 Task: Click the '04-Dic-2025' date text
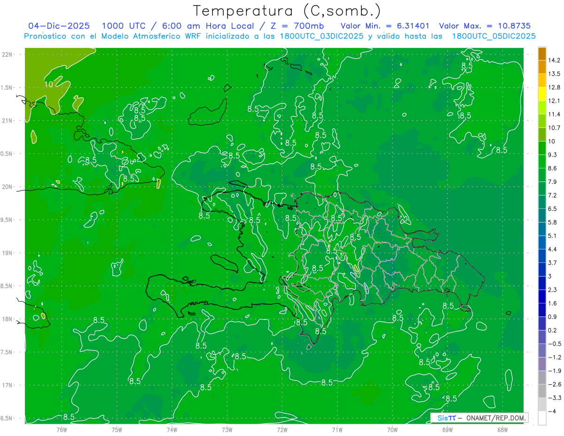click(x=60, y=26)
